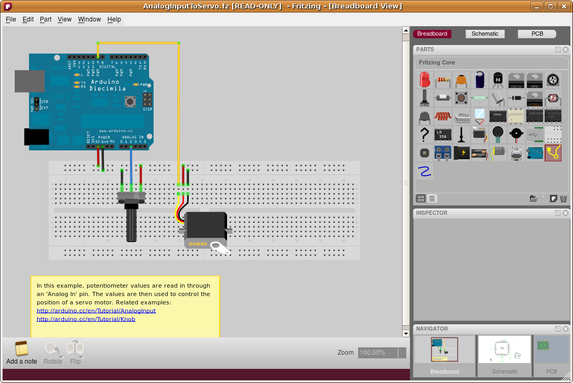Select the 555 timer IC part
The width and height of the screenshot is (573, 383).
[x=498, y=116]
